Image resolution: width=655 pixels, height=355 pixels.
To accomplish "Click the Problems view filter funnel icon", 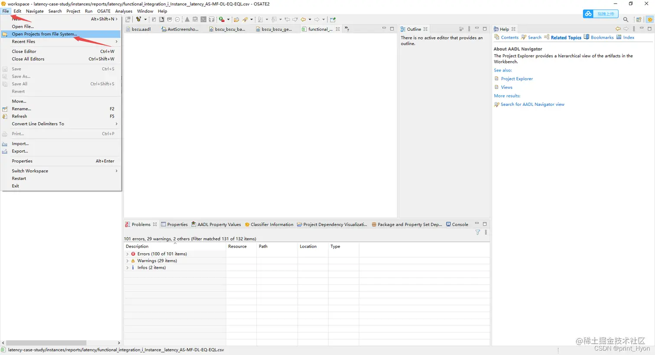I will click(x=478, y=232).
